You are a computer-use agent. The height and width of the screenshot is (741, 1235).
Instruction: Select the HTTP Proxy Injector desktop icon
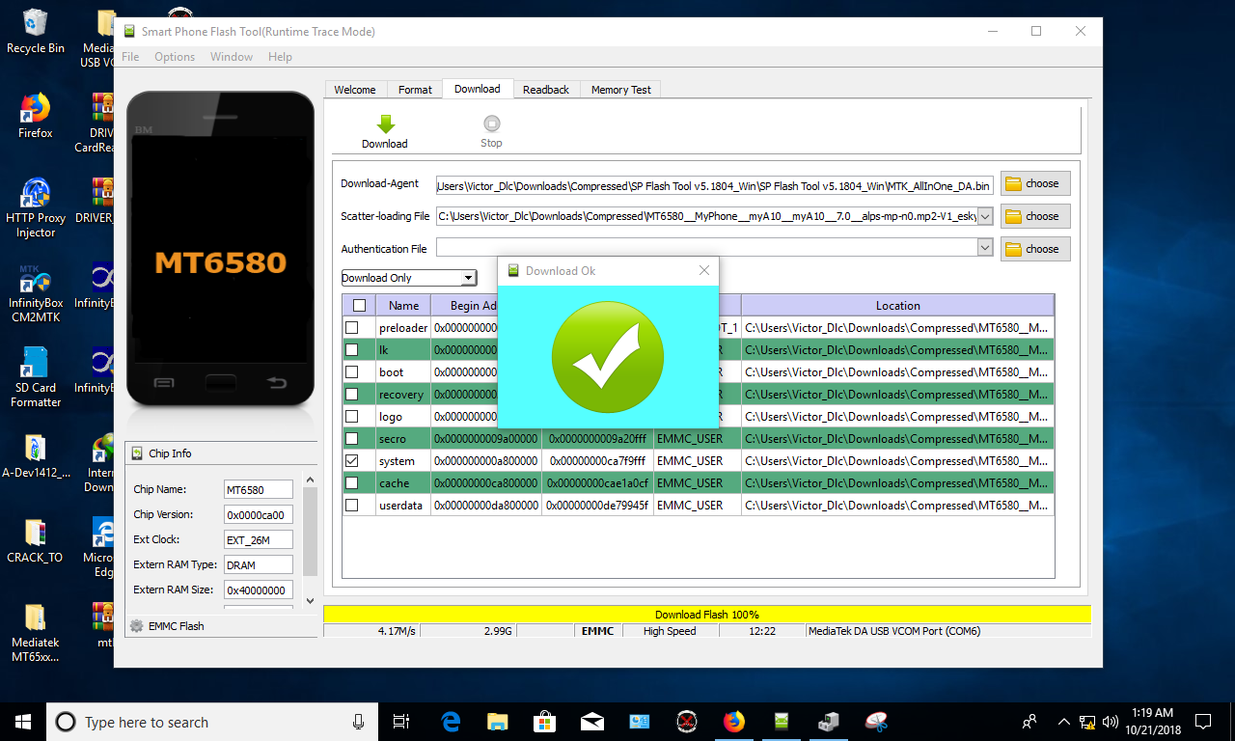click(36, 207)
